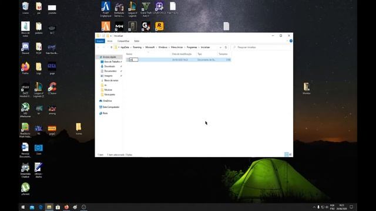
Task: Refresh the Inicializar folder view
Action: click(226, 47)
